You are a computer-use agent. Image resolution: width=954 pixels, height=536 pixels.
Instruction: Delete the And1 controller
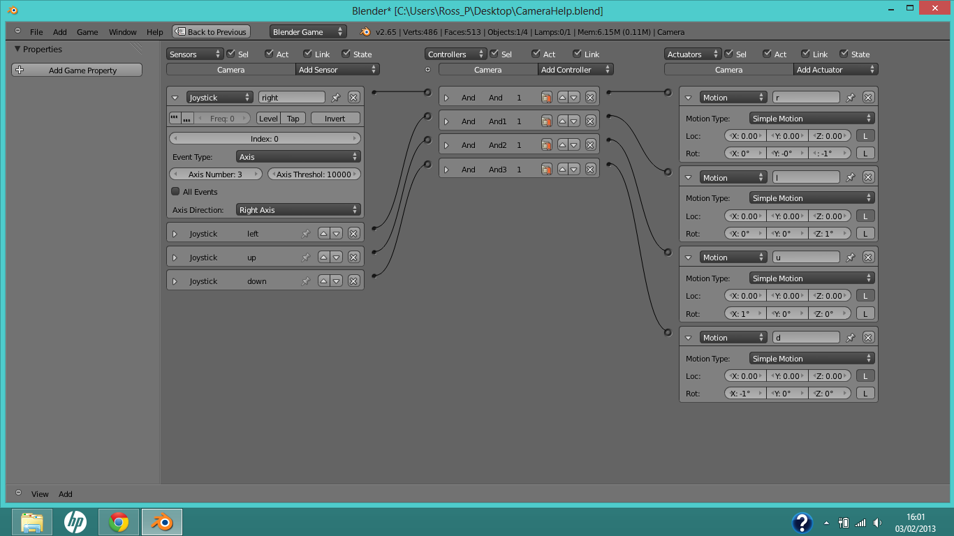pos(590,121)
